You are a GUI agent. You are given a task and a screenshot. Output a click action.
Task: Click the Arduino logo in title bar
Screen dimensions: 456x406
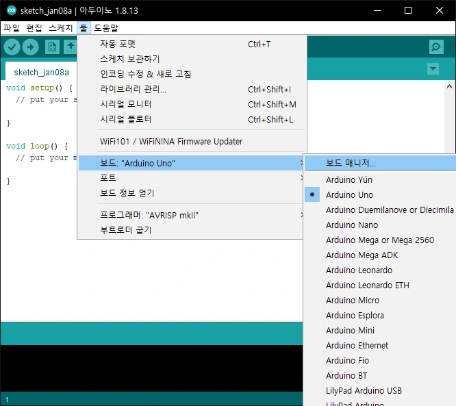[12, 10]
